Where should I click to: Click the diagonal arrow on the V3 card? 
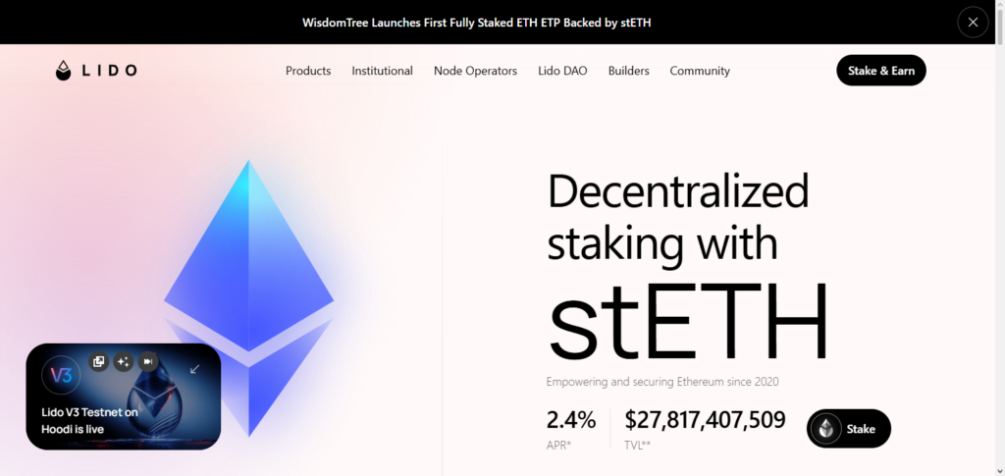tap(195, 369)
